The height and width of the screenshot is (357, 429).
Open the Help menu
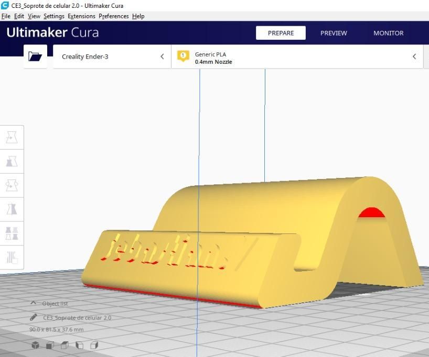pos(138,16)
